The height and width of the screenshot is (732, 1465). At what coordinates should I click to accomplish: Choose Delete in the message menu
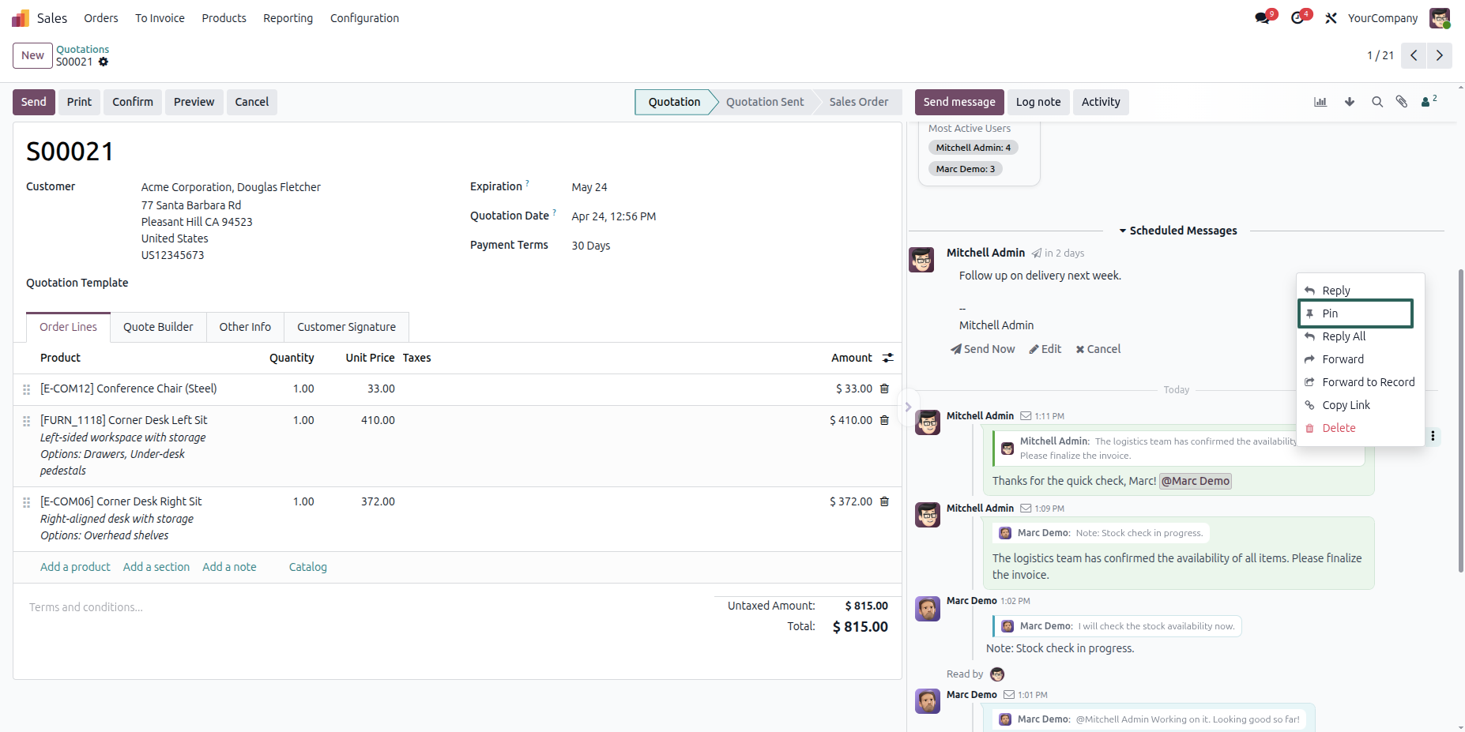[1360, 428]
